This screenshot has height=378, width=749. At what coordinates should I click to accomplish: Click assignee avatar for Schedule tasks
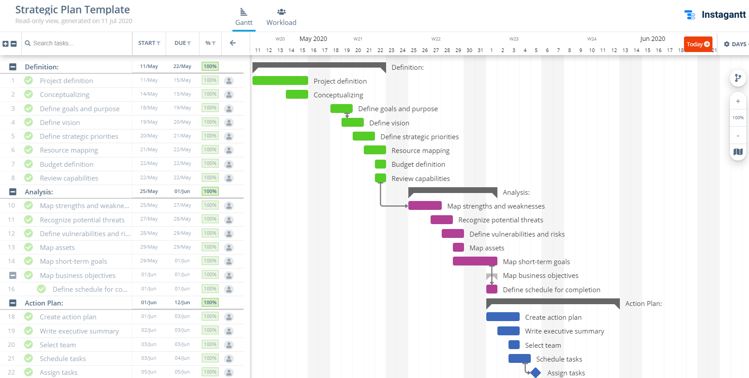[x=229, y=358]
